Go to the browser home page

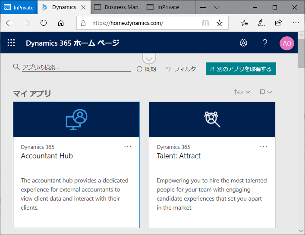[x=61, y=23]
